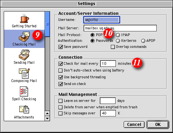This screenshot has width=173, height=133.
Task: Click the Mail Server text field
Action: [120, 28]
